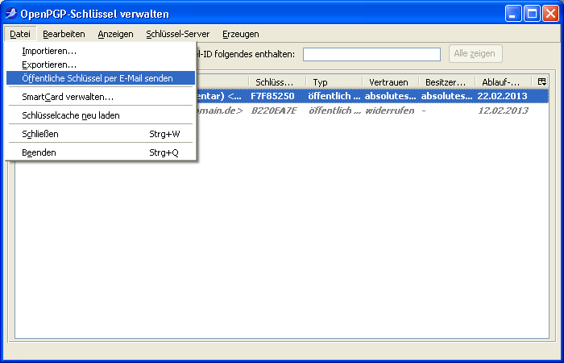Click öffentlich type in the F7F85250 row
Screen dimensions: 564x363
(x=334, y=96)
